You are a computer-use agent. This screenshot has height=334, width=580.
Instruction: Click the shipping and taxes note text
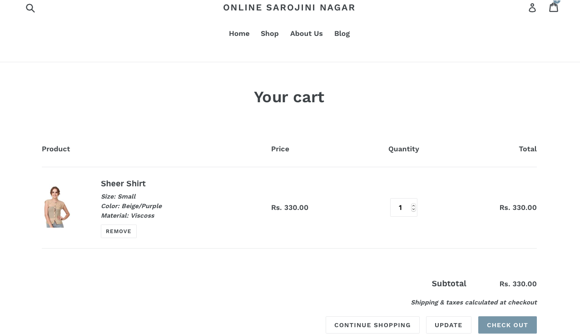tap(474, 302)
